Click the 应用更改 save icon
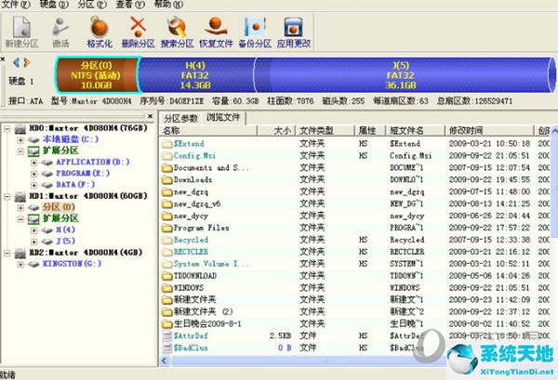 [x=294, y=27]
